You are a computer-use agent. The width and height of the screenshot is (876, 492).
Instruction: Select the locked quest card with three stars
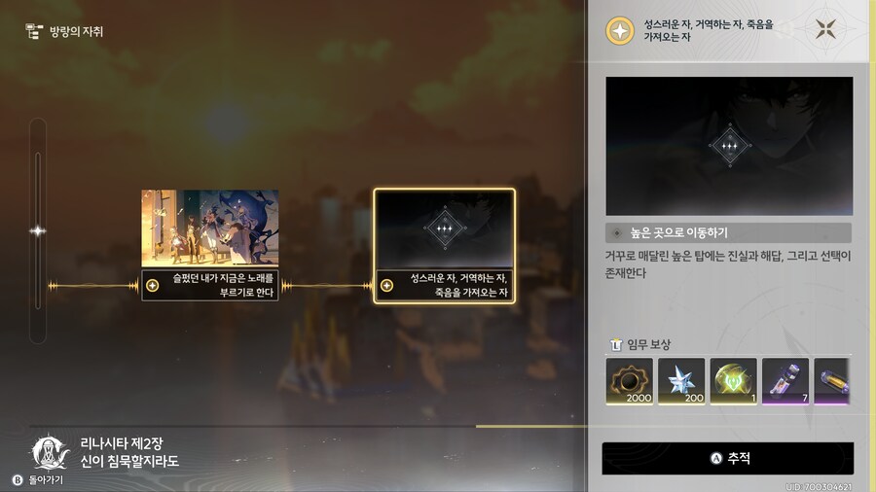pyautogui.click(x=444, y=246)
